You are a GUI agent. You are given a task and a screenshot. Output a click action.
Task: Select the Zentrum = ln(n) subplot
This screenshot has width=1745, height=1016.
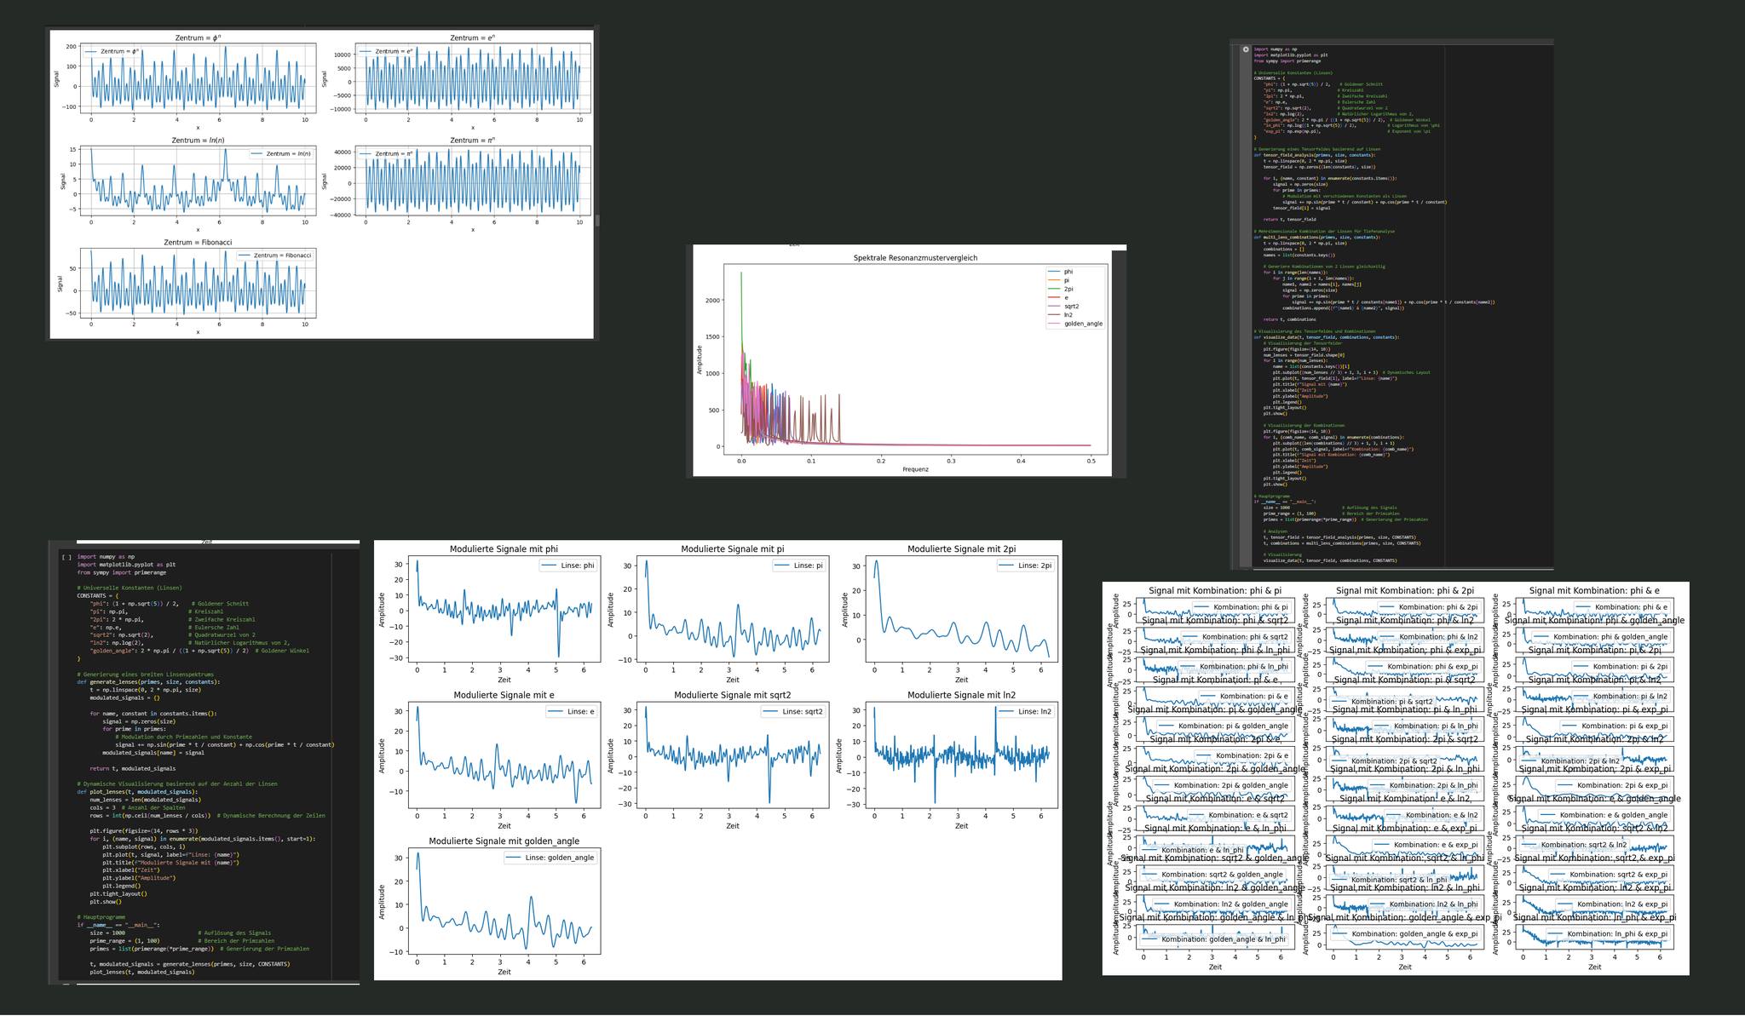(198, 181)
